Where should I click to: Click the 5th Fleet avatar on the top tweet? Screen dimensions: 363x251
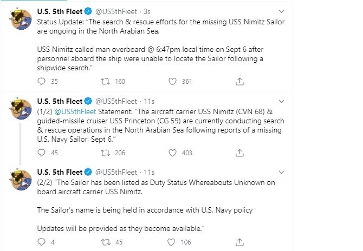coord(20,19)
